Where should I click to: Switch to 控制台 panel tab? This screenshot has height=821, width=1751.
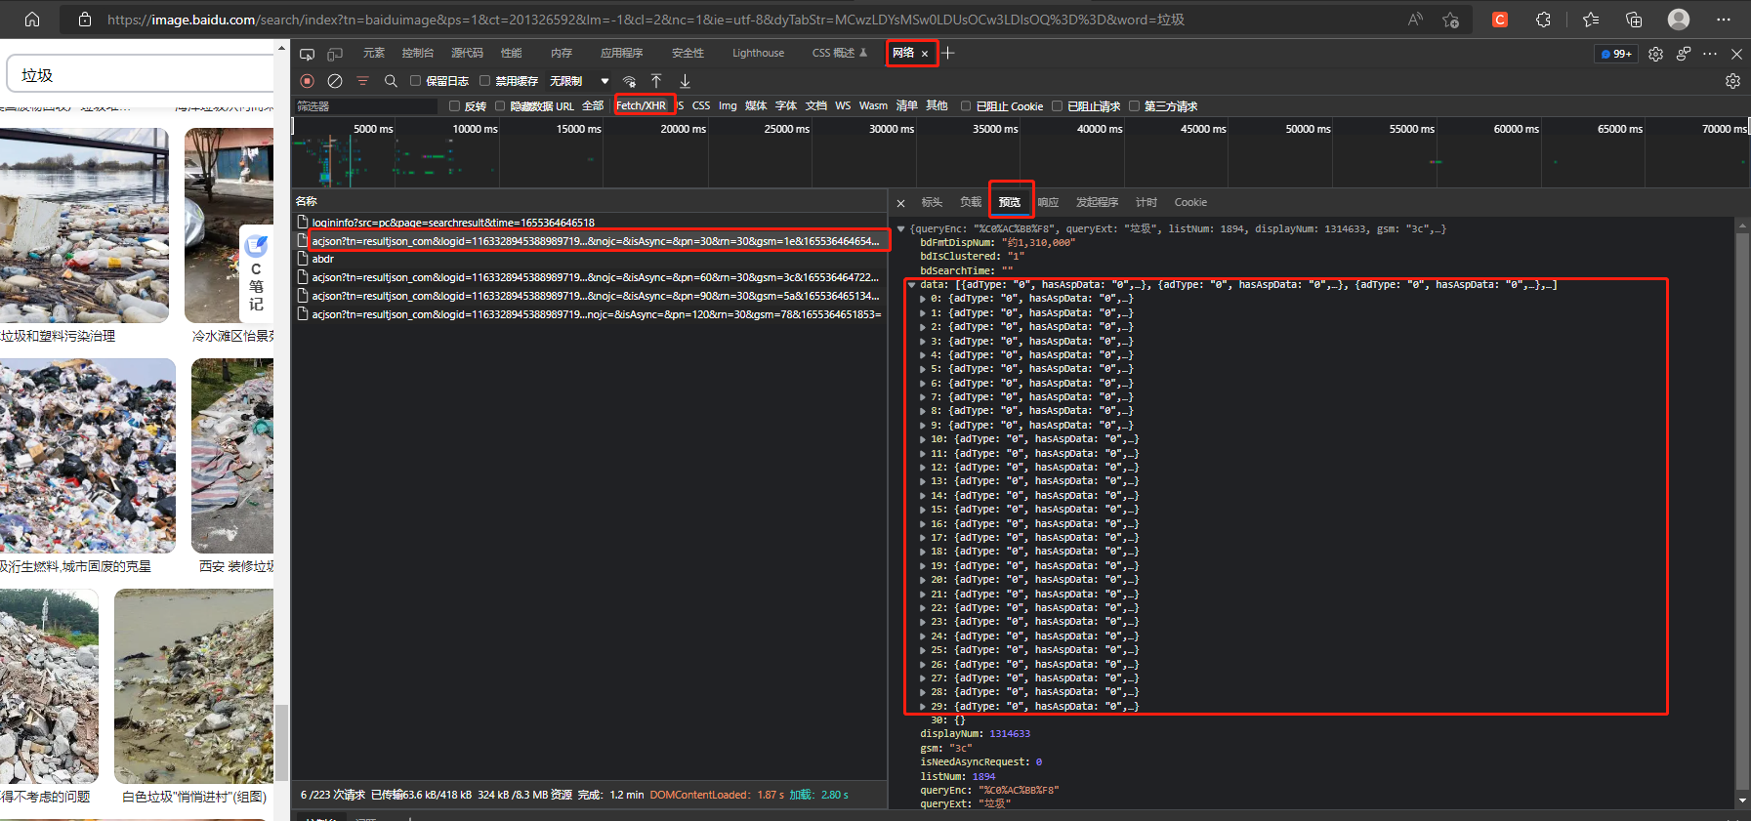click(418, 54)
